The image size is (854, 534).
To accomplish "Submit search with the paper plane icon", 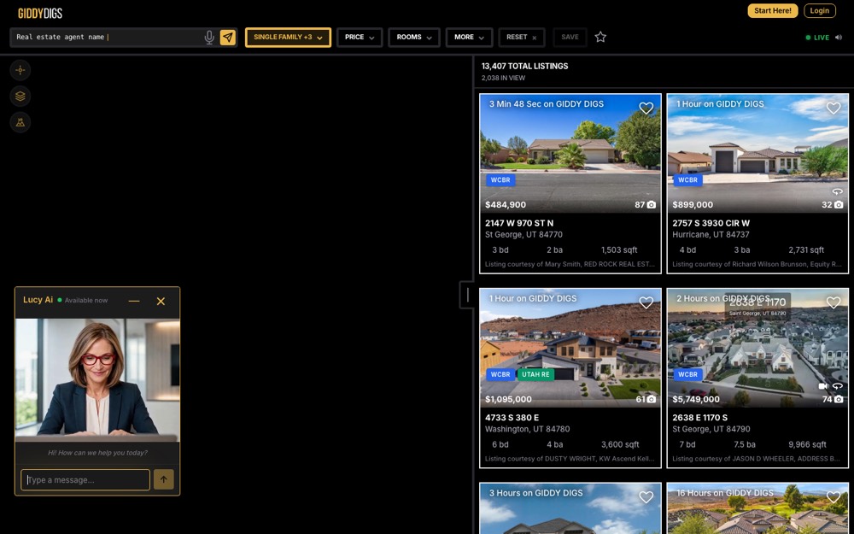I will (228, 37).
